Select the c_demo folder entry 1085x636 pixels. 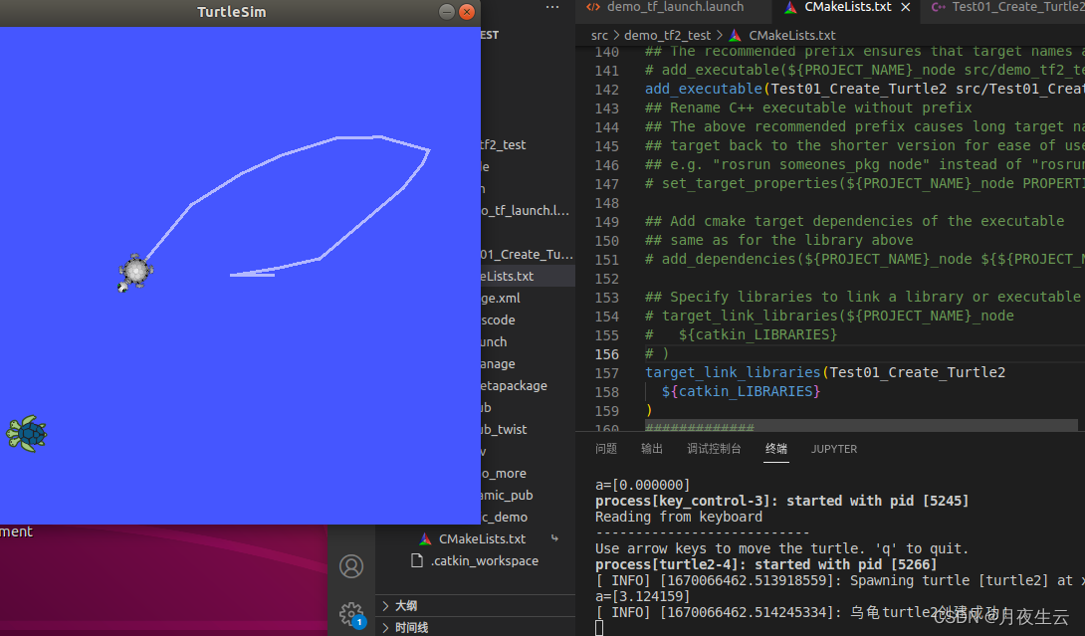(504, 517)
